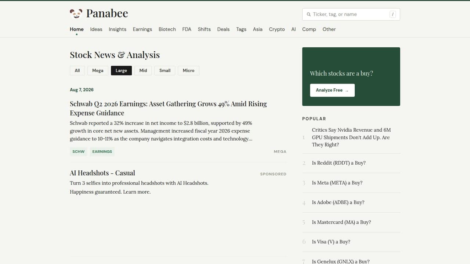470x264 pixels.
Task: Go to the Tags section
Action: pyautogui.click(x=241, y=29)
